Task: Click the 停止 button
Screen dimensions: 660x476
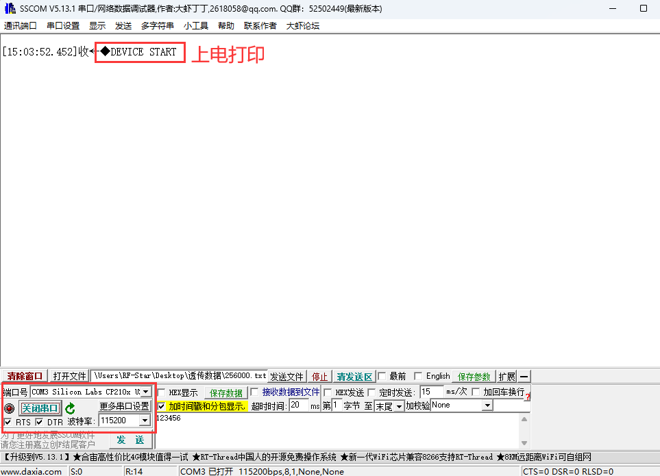Action: pos(320,376)
